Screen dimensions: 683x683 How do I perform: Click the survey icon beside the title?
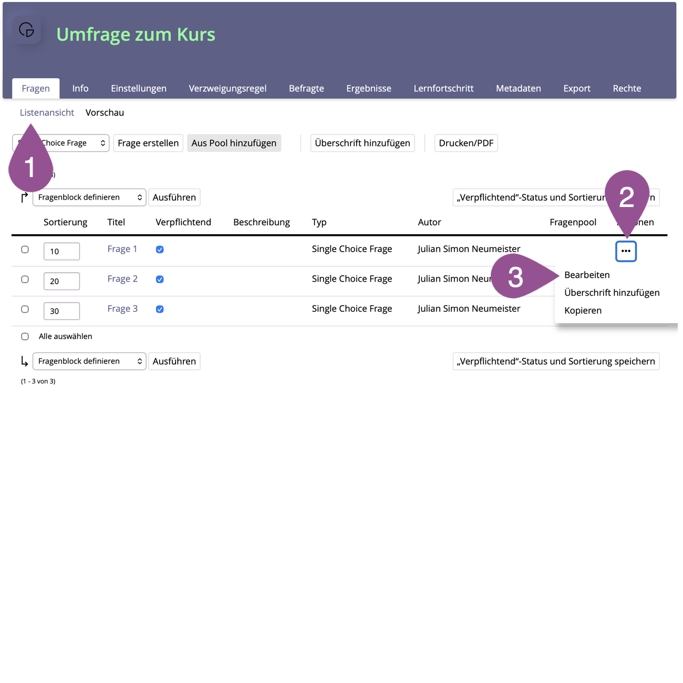27,30
